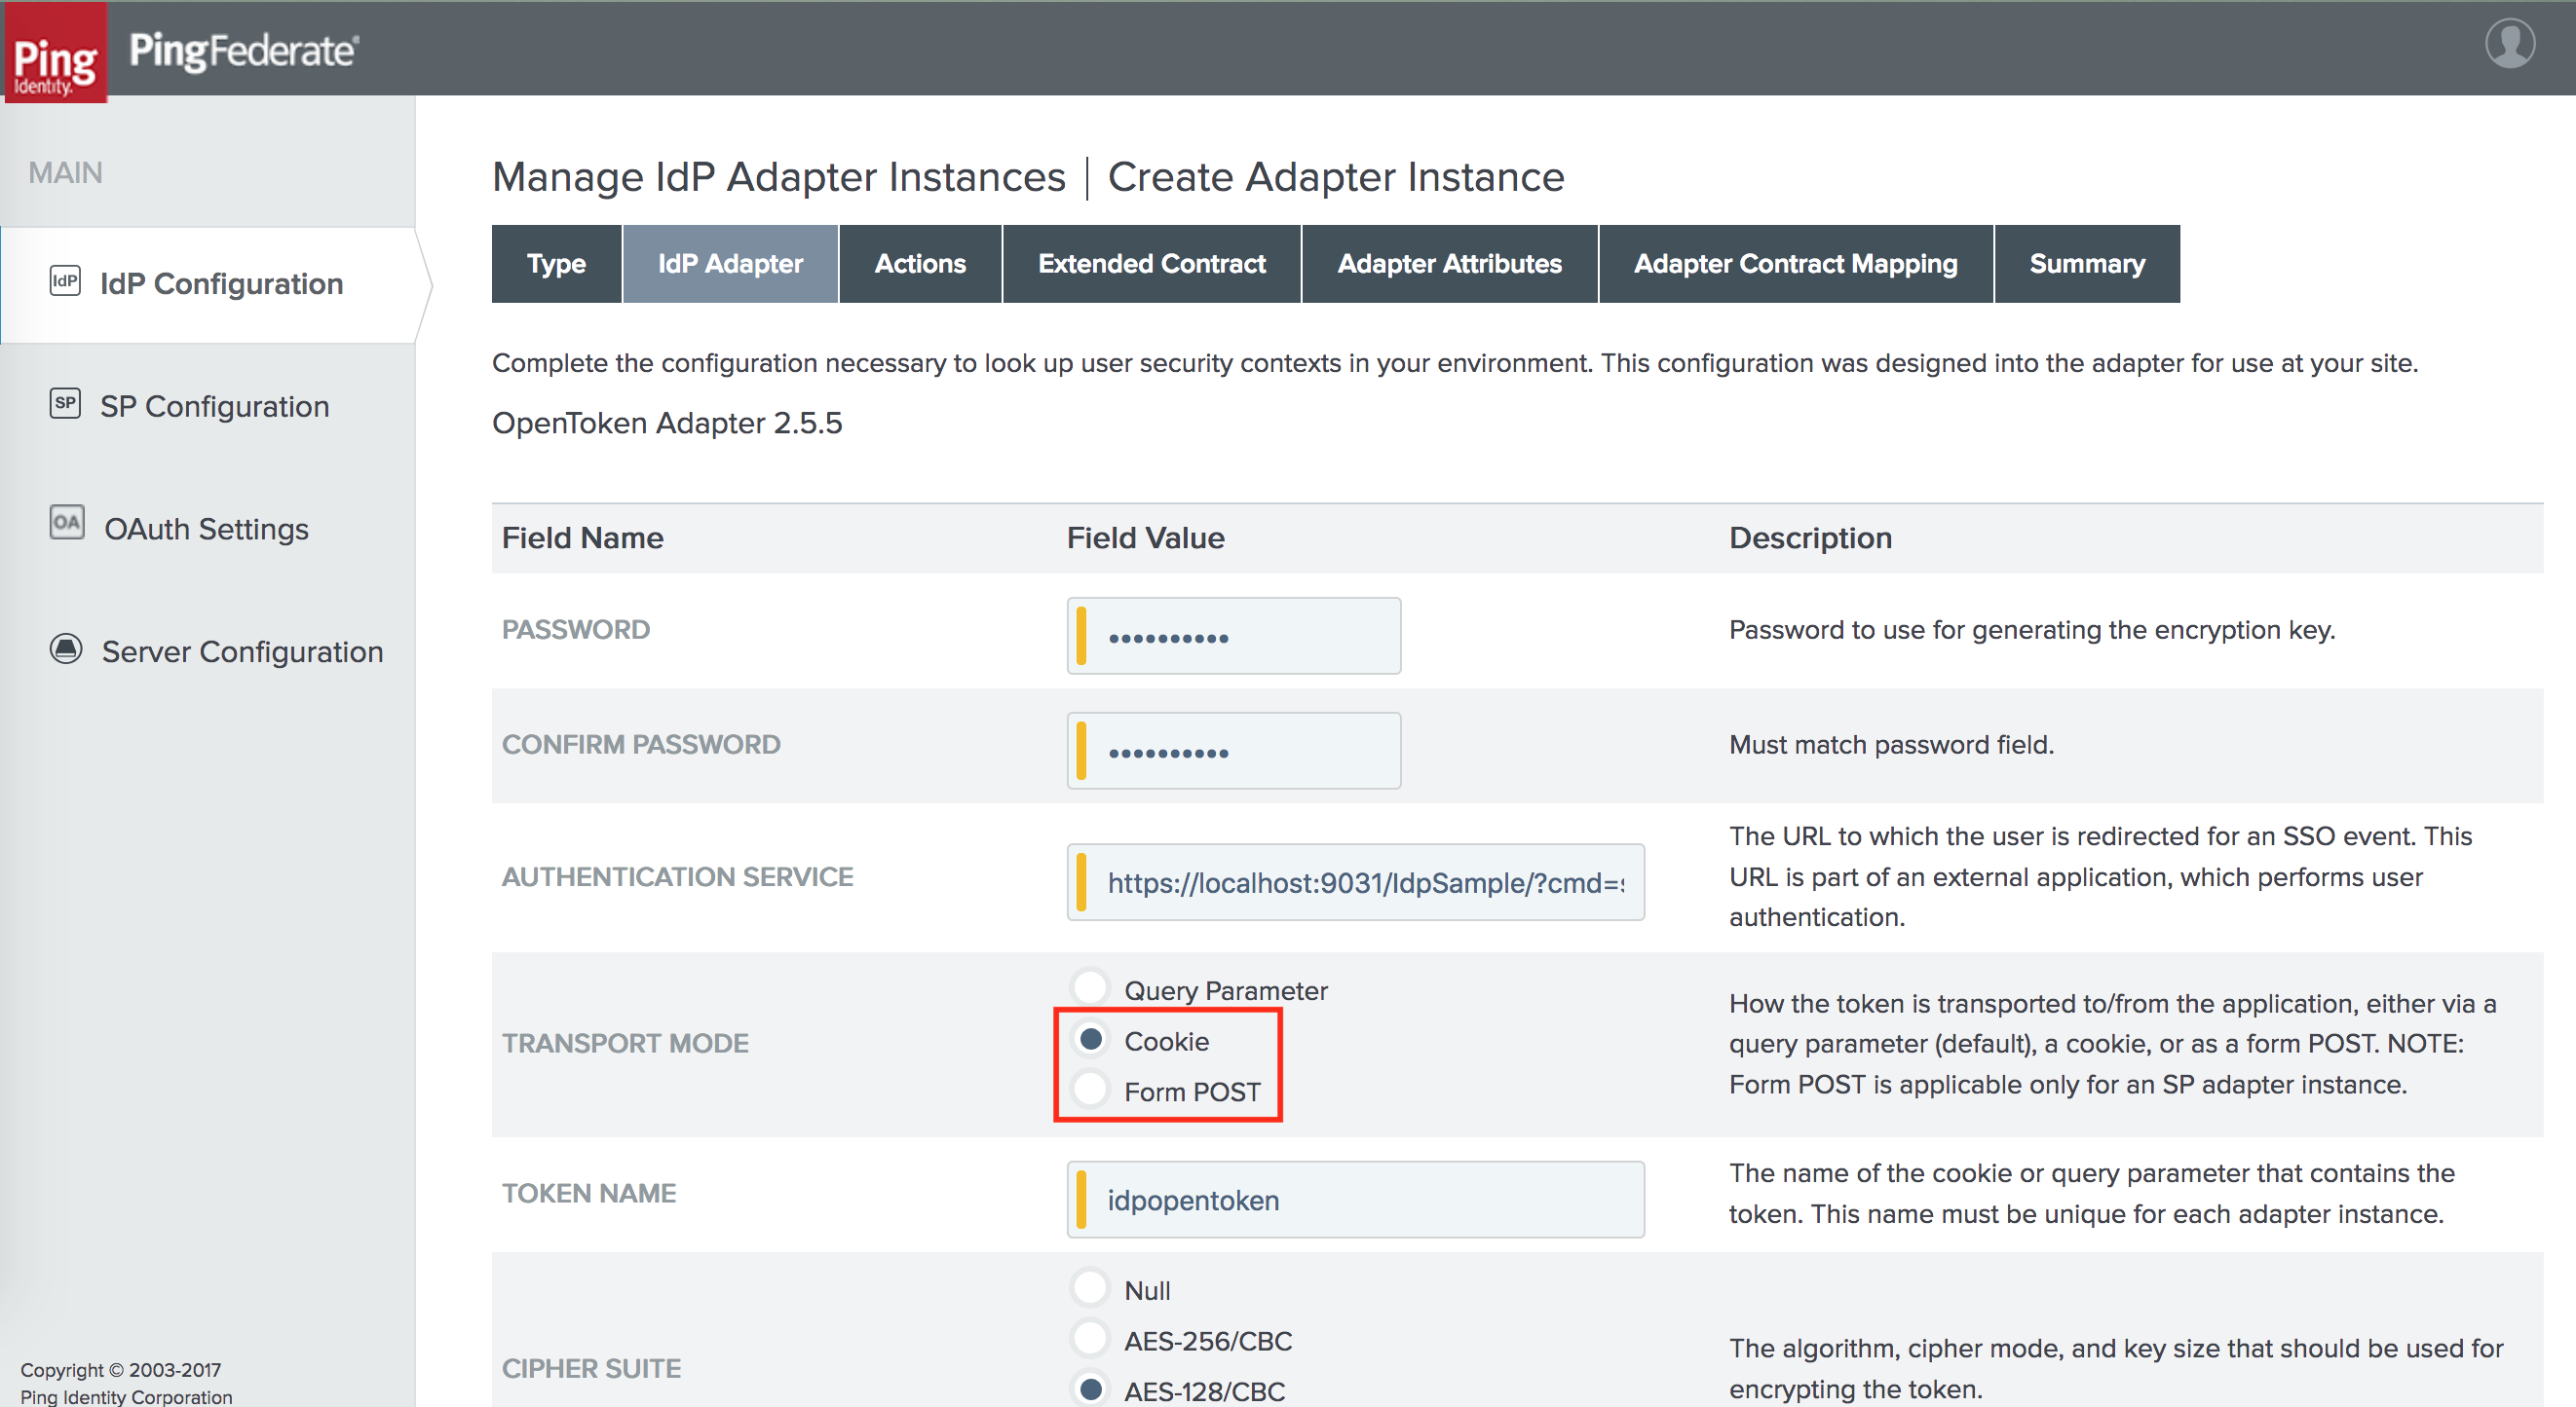Open SP Configuration from the sidebar
The height and width of the screenshot is (1407, 2576).
[214, 406]
